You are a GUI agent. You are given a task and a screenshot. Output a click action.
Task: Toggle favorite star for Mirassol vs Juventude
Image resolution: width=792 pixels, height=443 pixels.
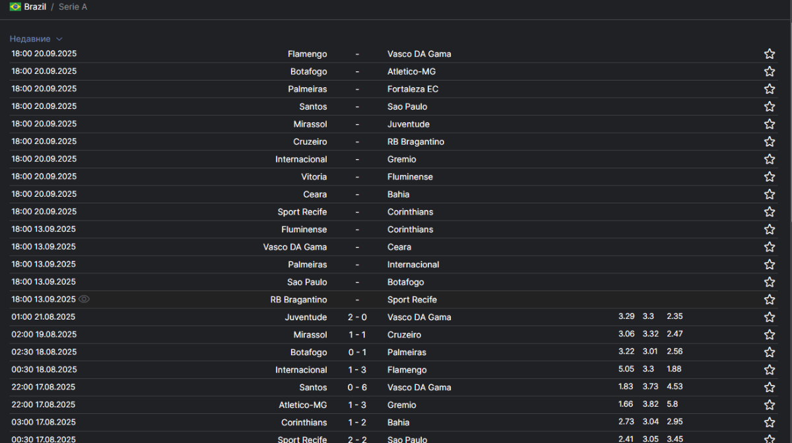coord(769,124)
